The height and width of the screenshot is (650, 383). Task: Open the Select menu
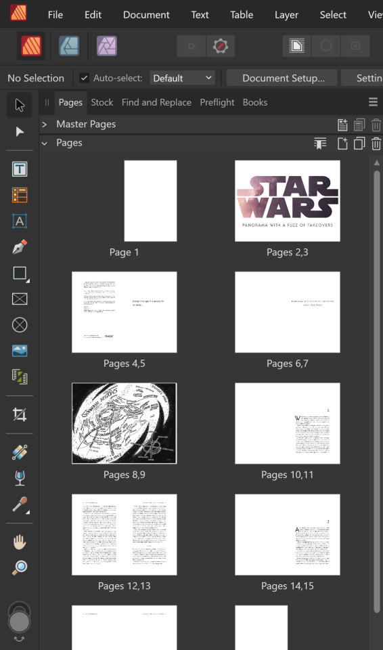click(x=333, y=15)
